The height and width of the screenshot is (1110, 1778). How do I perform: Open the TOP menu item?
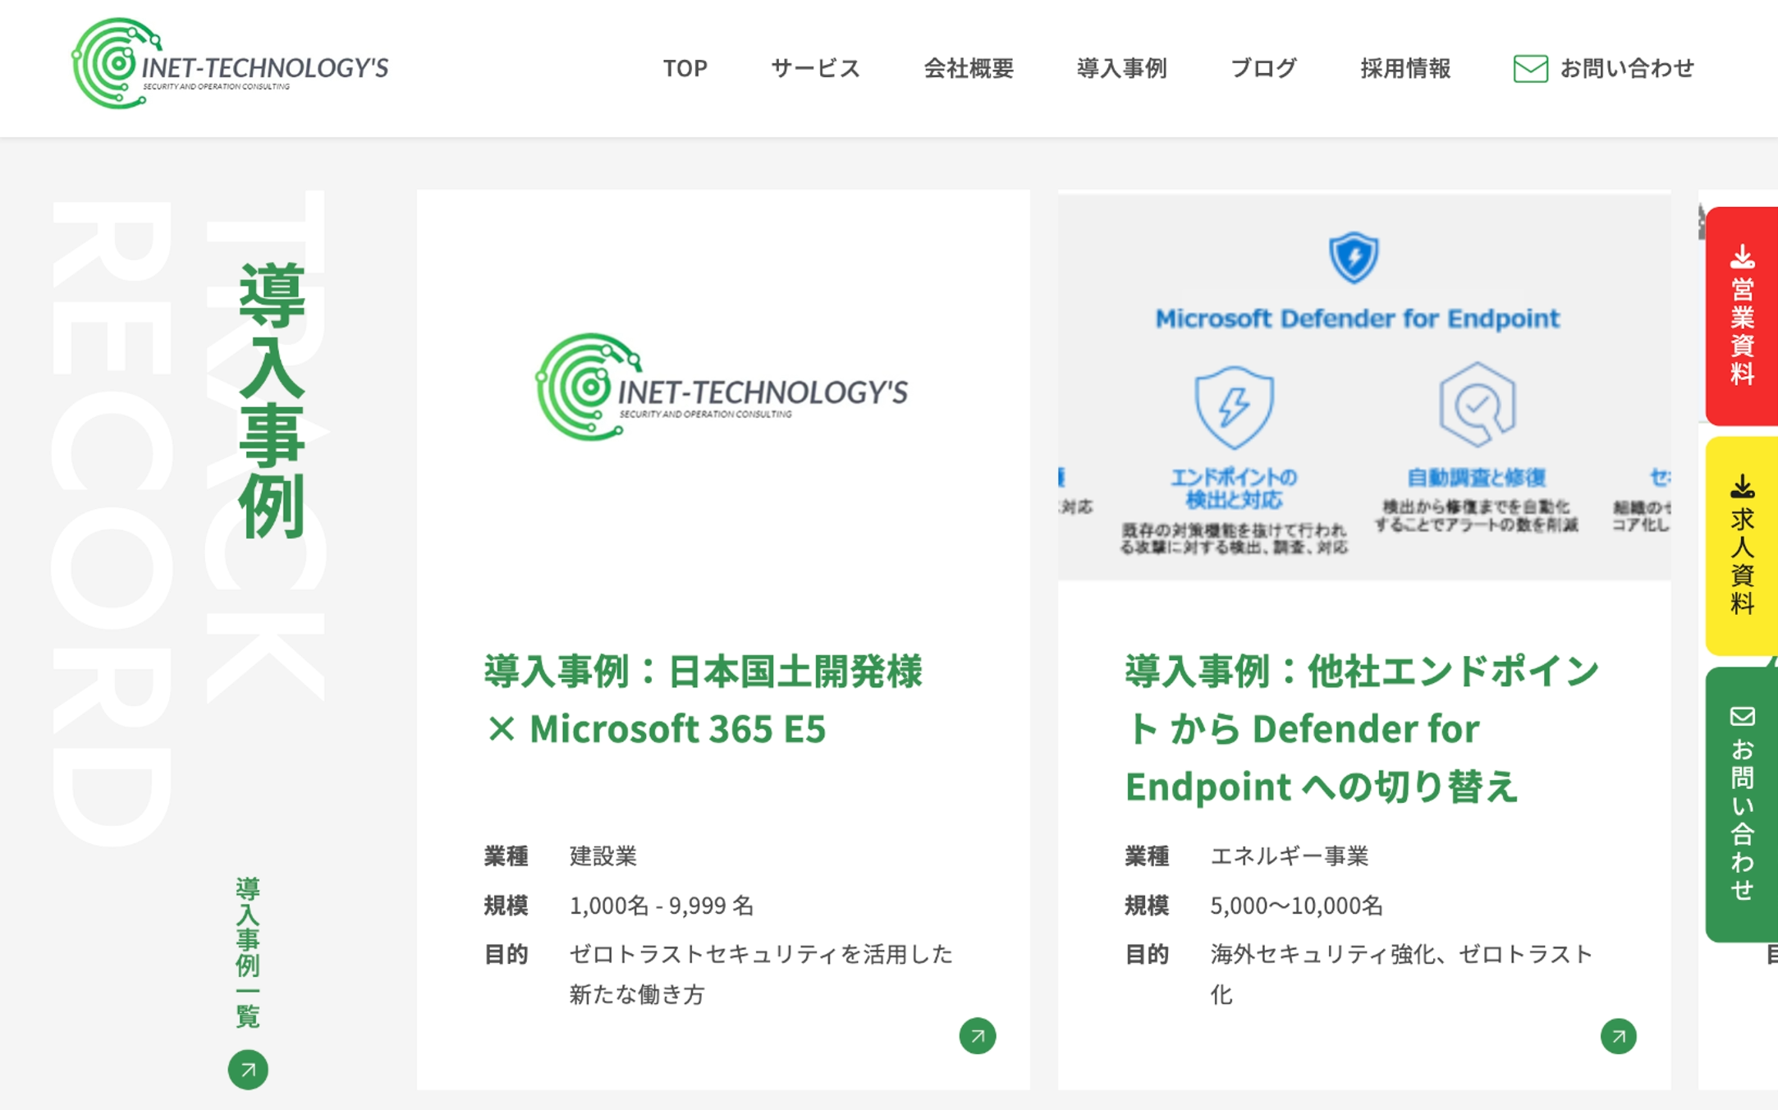685,68
